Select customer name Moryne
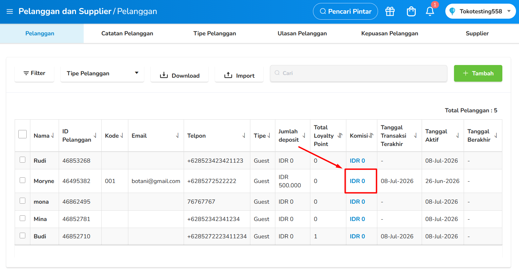This screenshot has width=519, height=272. pyautogui.click(x=44, y=181)
